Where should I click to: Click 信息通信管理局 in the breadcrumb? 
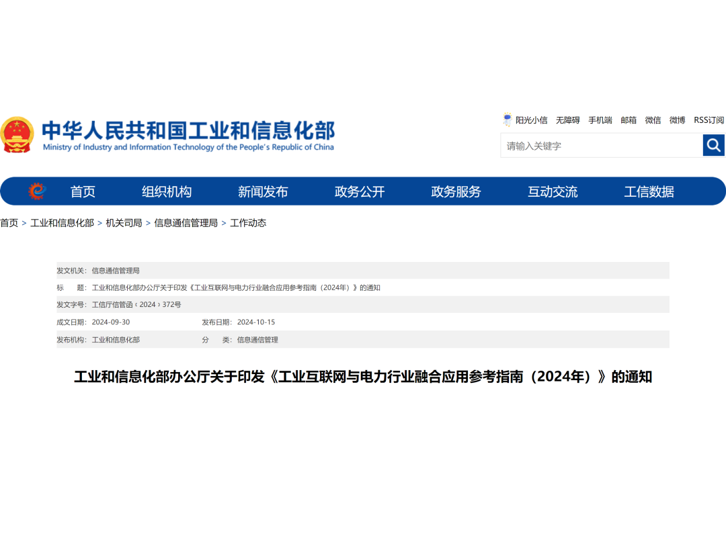click(186, 223)
